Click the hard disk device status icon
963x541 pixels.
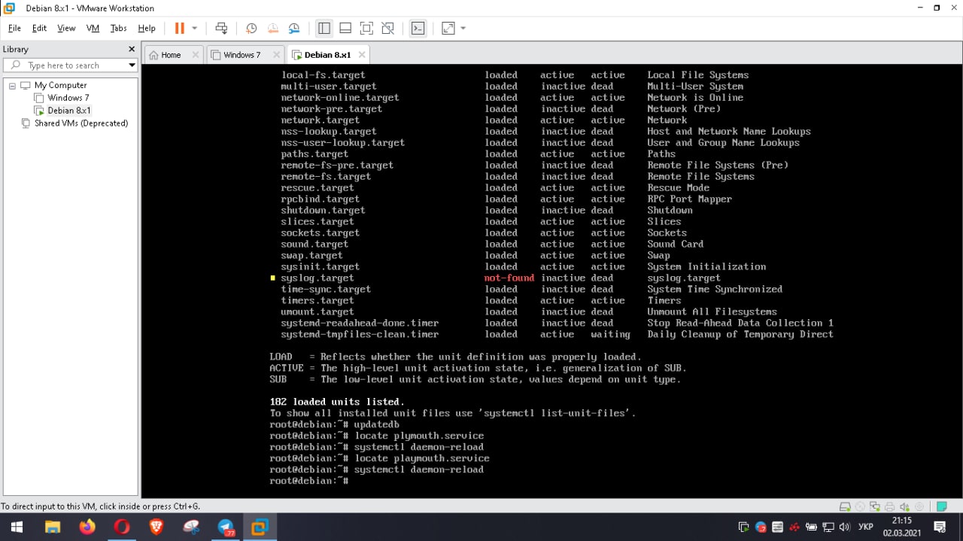tap(845, 506)
